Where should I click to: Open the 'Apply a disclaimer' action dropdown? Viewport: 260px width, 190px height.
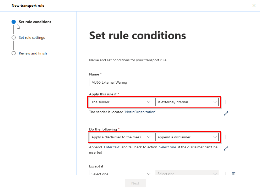120,137
